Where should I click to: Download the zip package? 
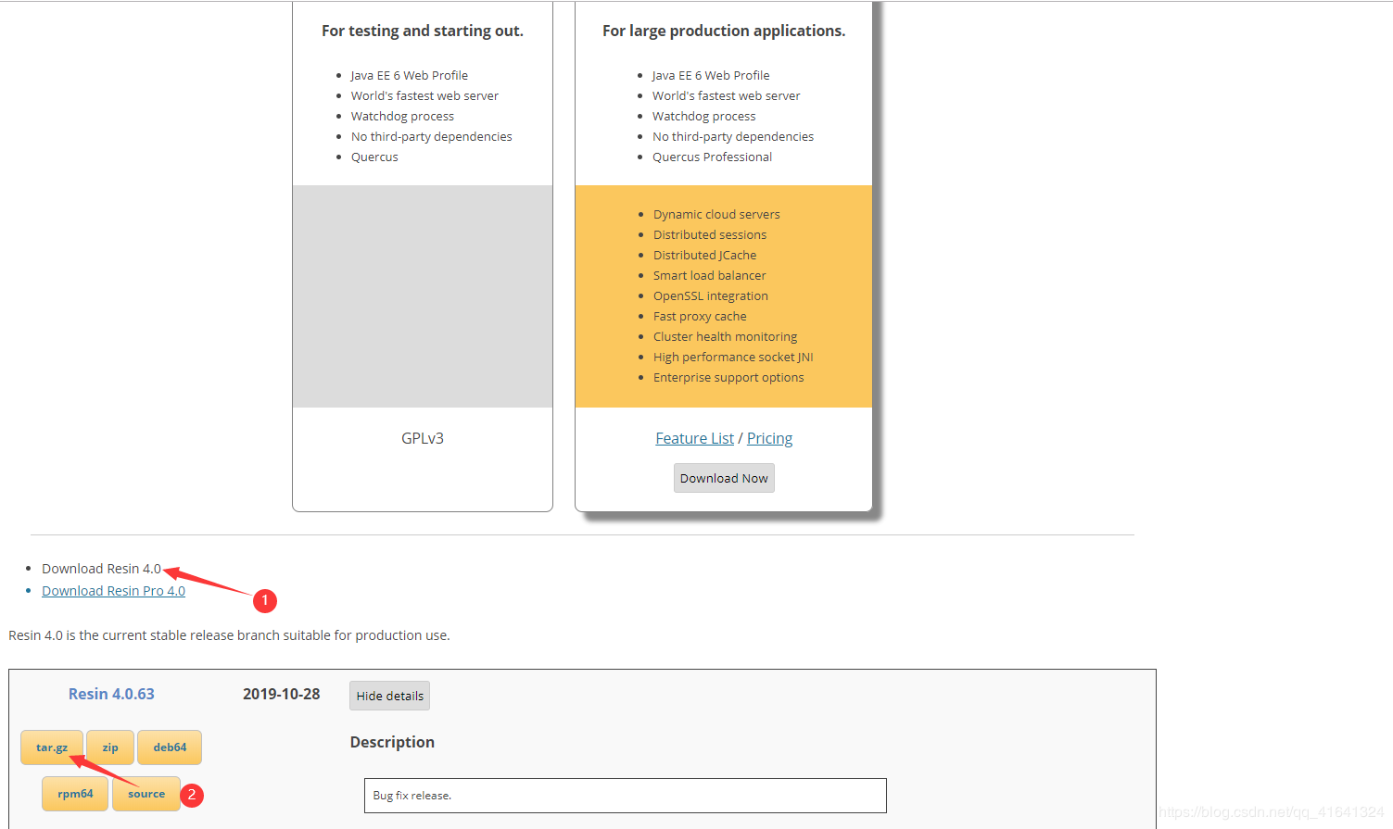pos(110,747)
